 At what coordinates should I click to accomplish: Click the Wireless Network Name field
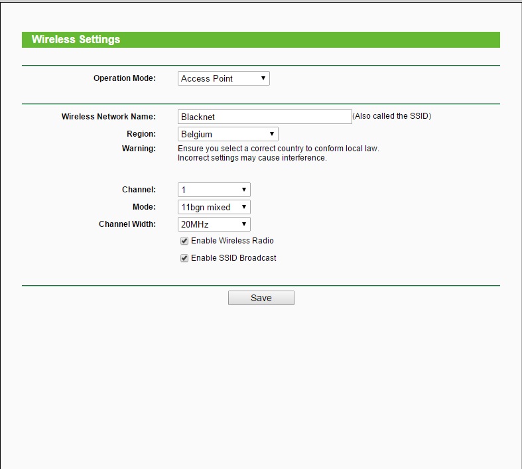pyautogui.click(x=265, y=117)
